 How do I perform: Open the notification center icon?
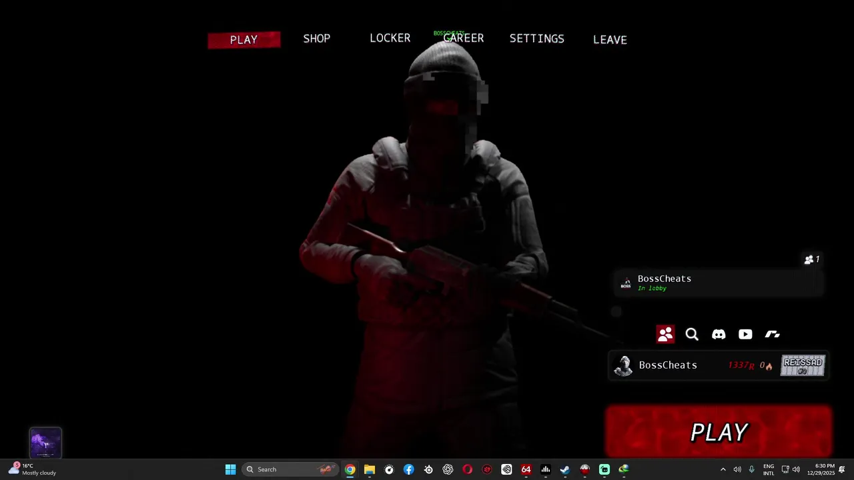pyautogui.click(x=842, y=469)
